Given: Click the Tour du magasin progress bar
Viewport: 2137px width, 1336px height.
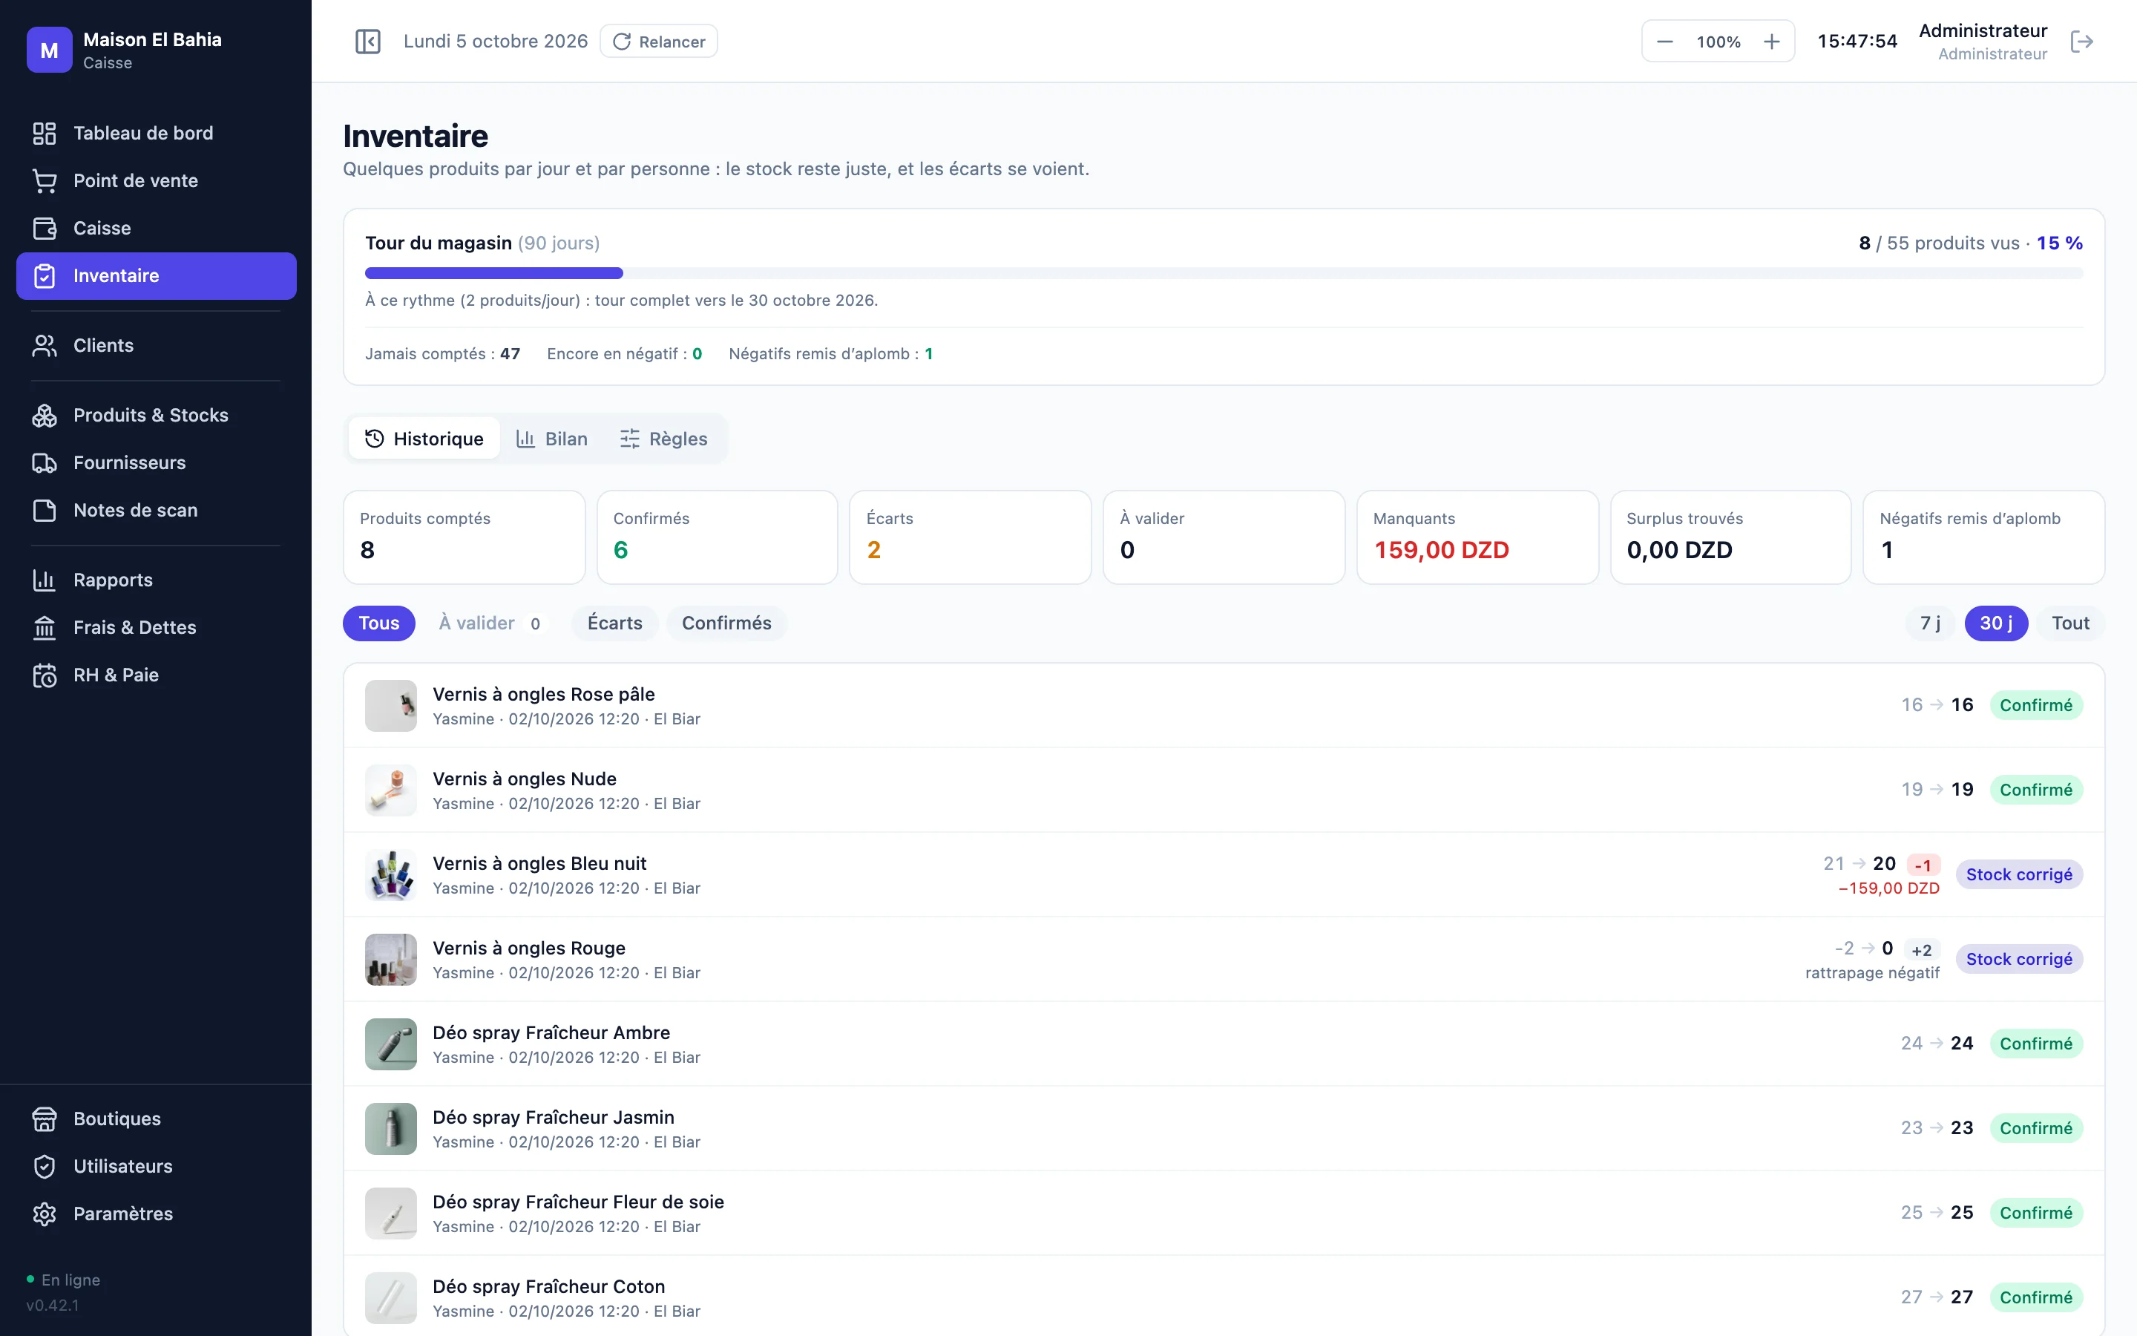Looking at the screenshot, I should pyautogui.click(x=1224, y=274).
